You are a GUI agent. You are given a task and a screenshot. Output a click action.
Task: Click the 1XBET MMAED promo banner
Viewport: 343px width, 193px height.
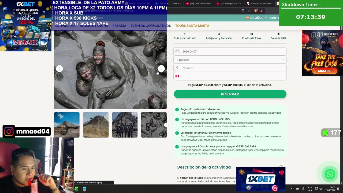point(26,25)
